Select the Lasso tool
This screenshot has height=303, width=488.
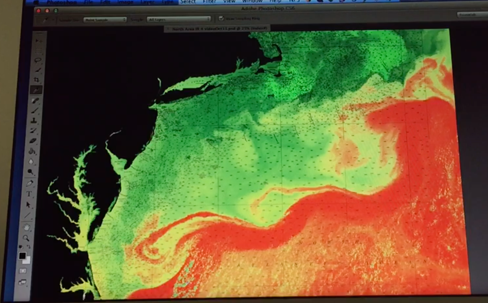[38, 60]
